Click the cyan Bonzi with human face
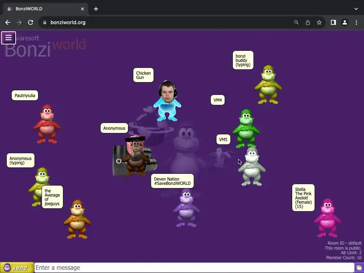This screenshot has width=364, height=273. (167, 101)
